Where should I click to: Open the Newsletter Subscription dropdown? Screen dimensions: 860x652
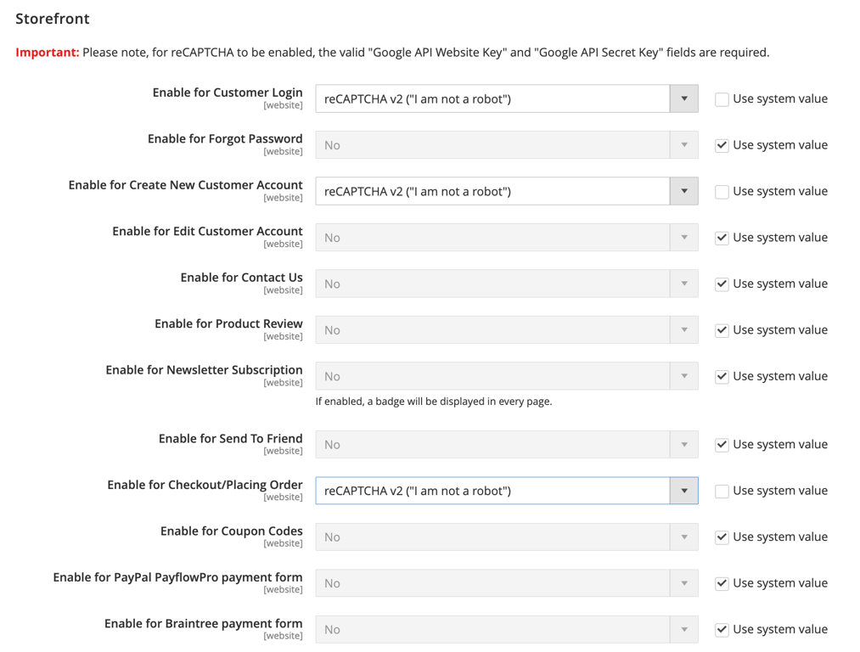tap(683, 375)
